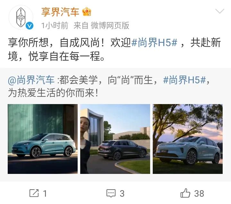Viewport: 231px width, 204px height.
Task: Click the crown membership badge icon
Action: 87,12
